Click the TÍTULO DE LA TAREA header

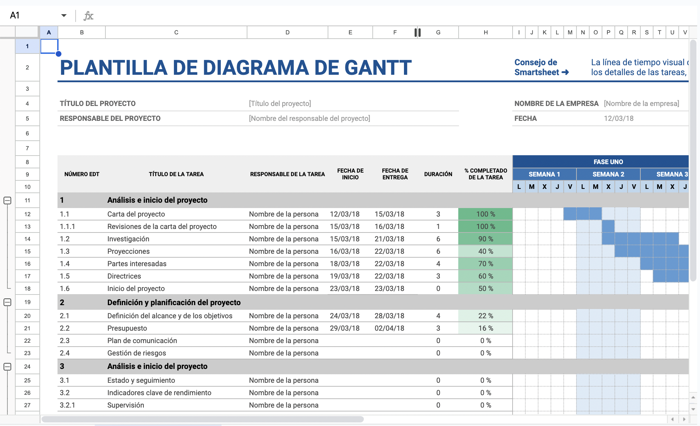point(176,174)
